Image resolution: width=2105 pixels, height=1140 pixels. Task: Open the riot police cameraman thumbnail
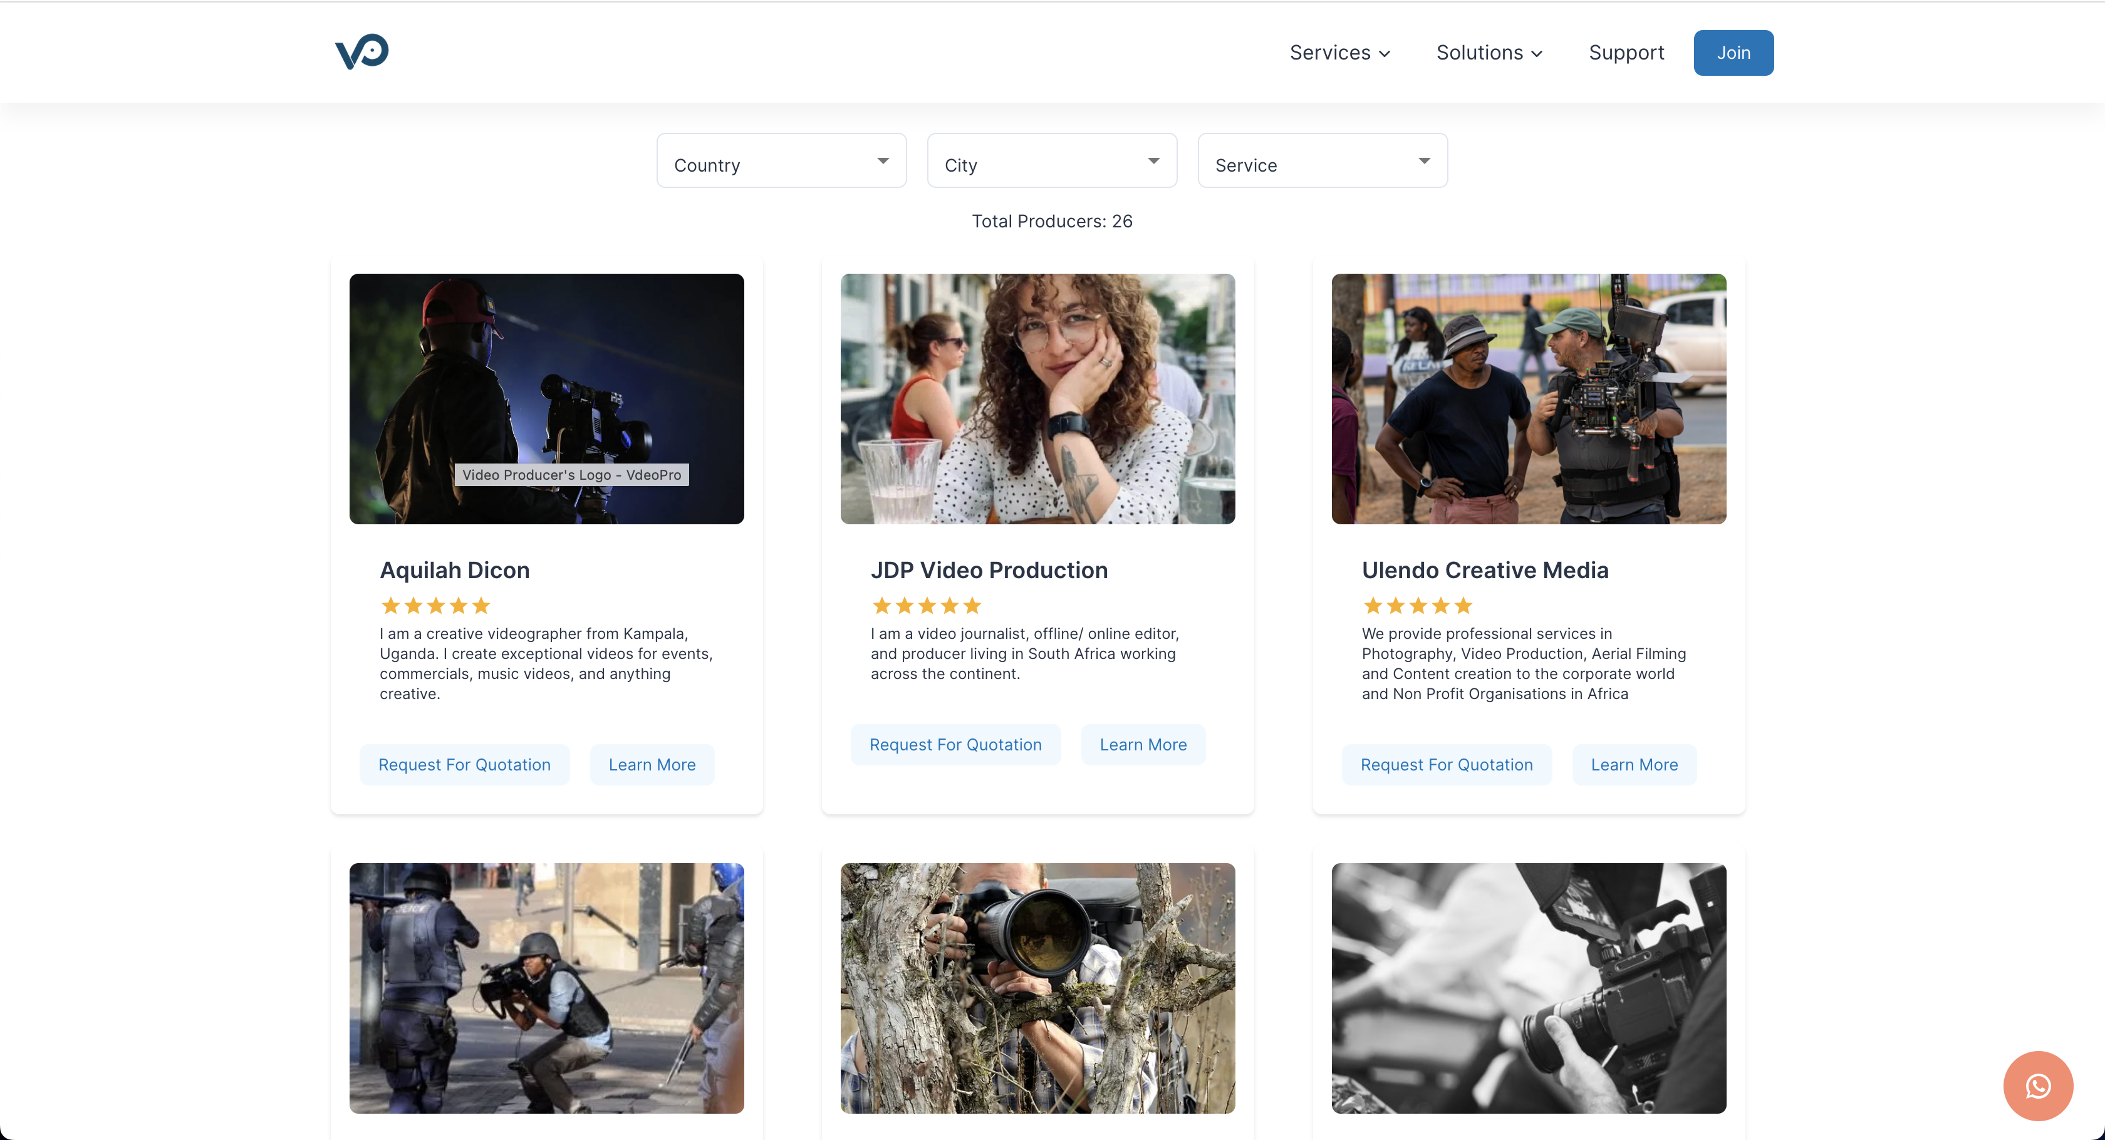[547, 988]
